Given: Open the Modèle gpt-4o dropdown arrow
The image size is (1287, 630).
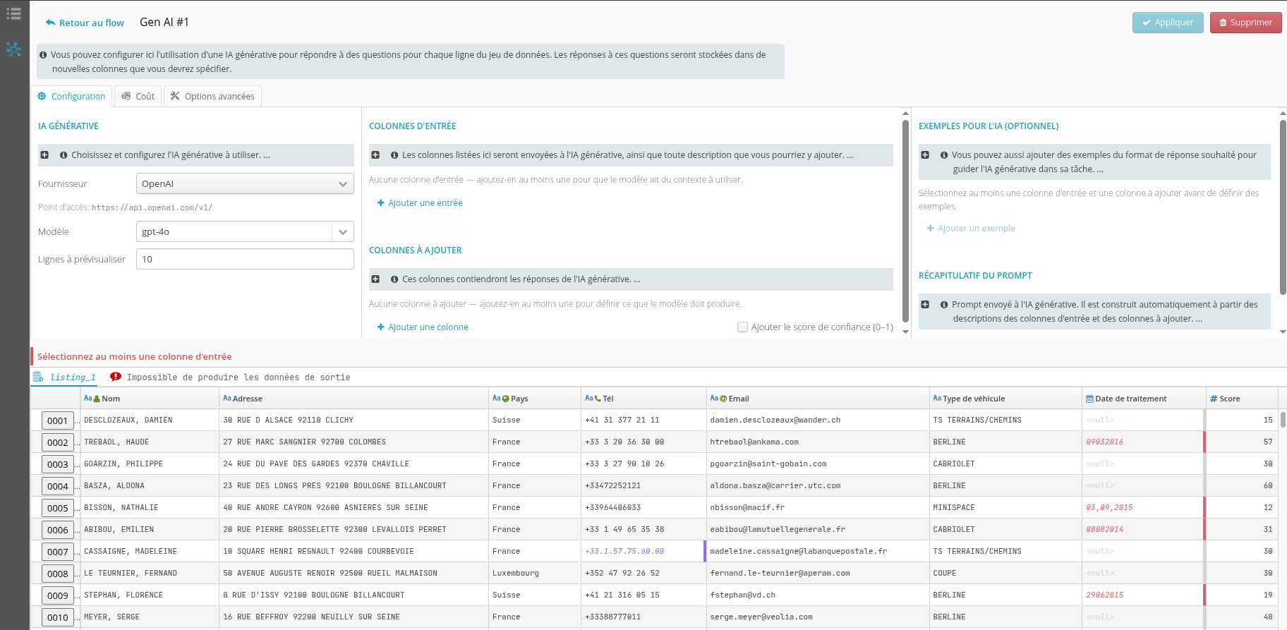Looking at the screenshot, I should point(343,231).
